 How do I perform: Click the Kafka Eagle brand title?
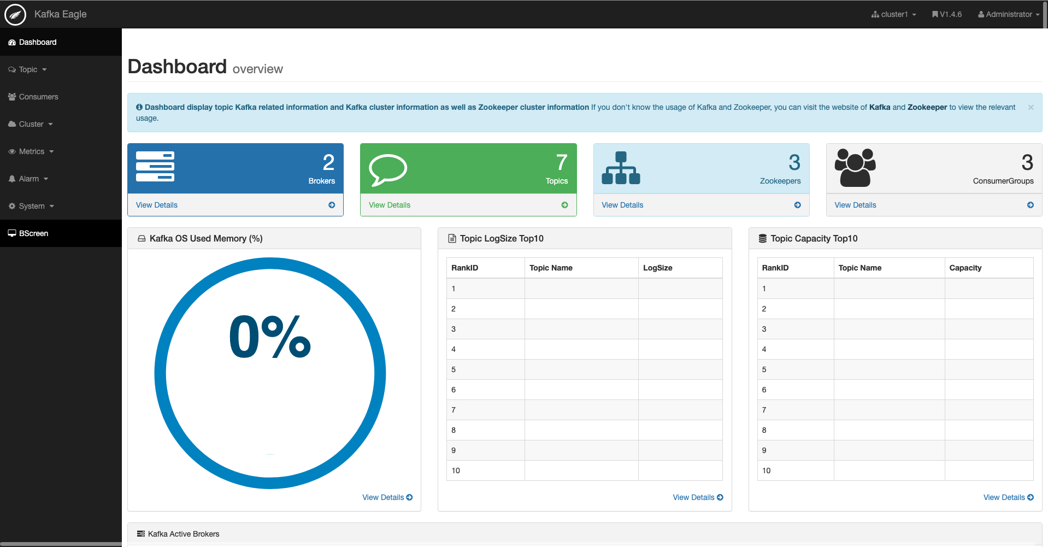(61, 14)
